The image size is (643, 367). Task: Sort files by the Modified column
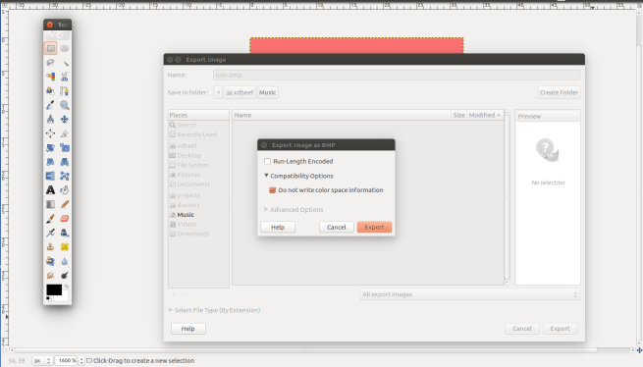tap(485, 115)
